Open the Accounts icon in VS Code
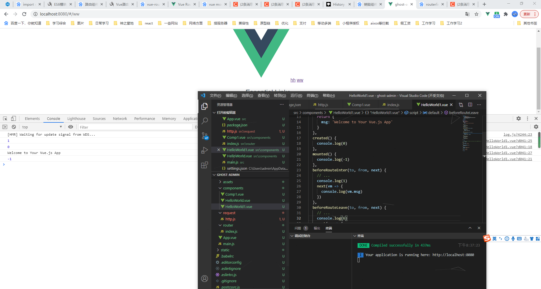The width and height of the screenshot is (541, 289). point(205,279)
